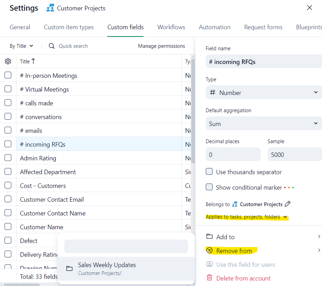Click the Manage permissions button
Image resolution: width=322 pixels, height=286 pixels.
(x=161, y=46)
